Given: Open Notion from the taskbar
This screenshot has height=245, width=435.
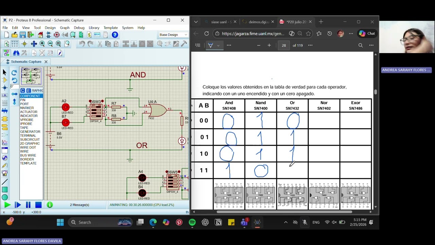Looking at the screenshot, I should (x=218, y=222).
